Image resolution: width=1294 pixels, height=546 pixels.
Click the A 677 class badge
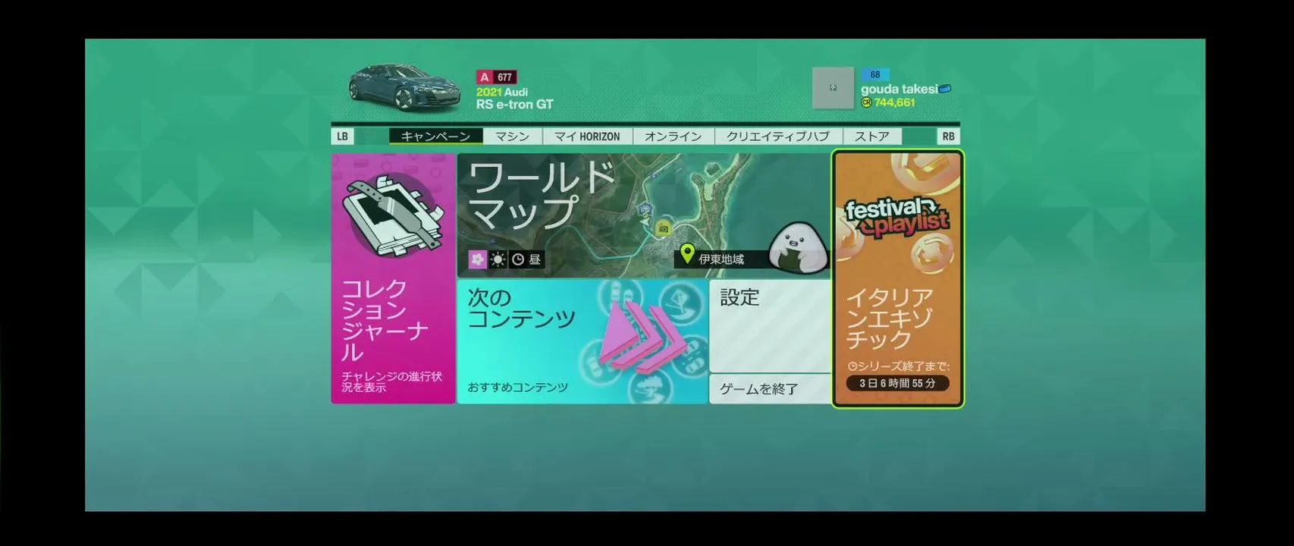coord(496,77)
